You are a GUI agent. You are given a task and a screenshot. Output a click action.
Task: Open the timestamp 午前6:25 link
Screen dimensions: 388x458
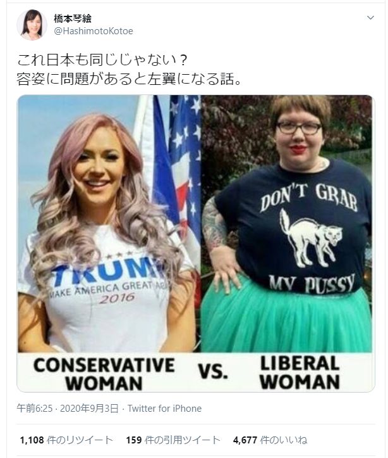pyautogui.click(x=35, y=408)
